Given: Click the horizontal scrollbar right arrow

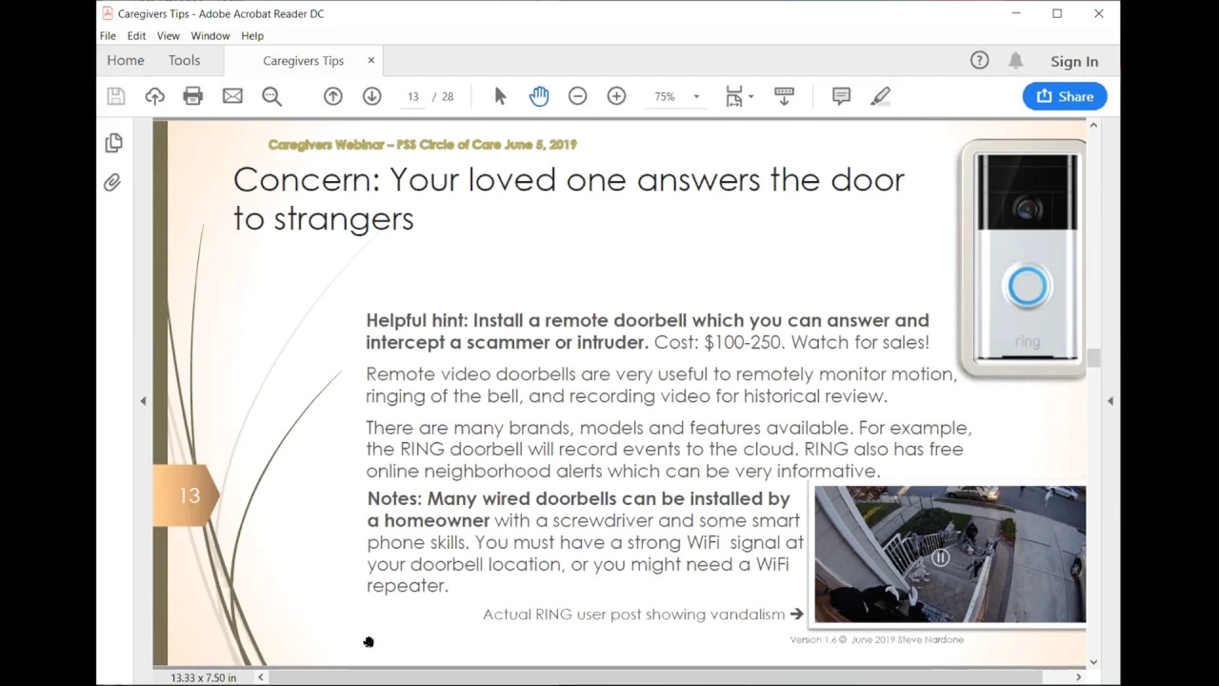Looking at the screenshot, I should tap(1078, 677).
